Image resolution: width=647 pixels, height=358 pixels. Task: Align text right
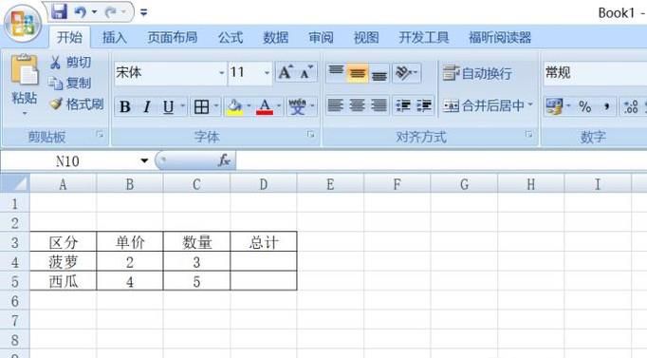(x=379, y=105)
